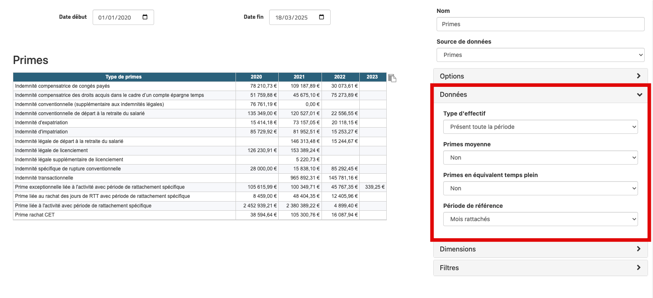
Task: Expand the Dimensions section
Action: coord(540,249)
